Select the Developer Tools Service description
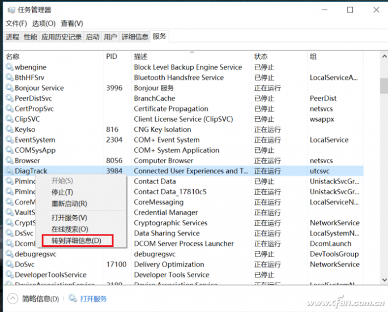Screen dimensions: 388x312 [x=172, y=275]
